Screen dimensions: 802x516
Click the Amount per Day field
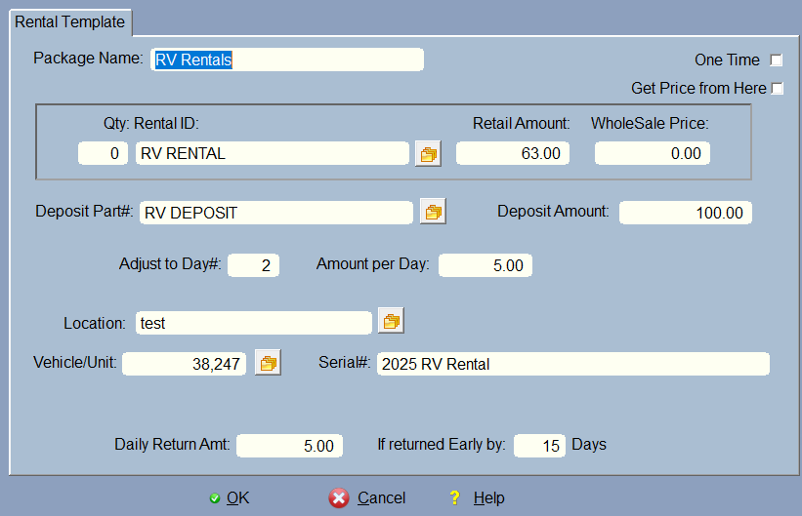coord(485,265)
